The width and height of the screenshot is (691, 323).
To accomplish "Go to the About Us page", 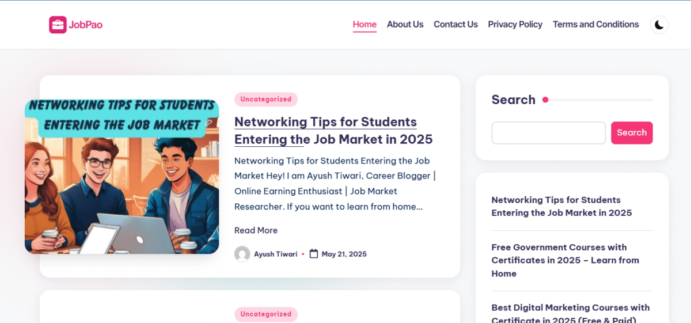I will (405, 24).
